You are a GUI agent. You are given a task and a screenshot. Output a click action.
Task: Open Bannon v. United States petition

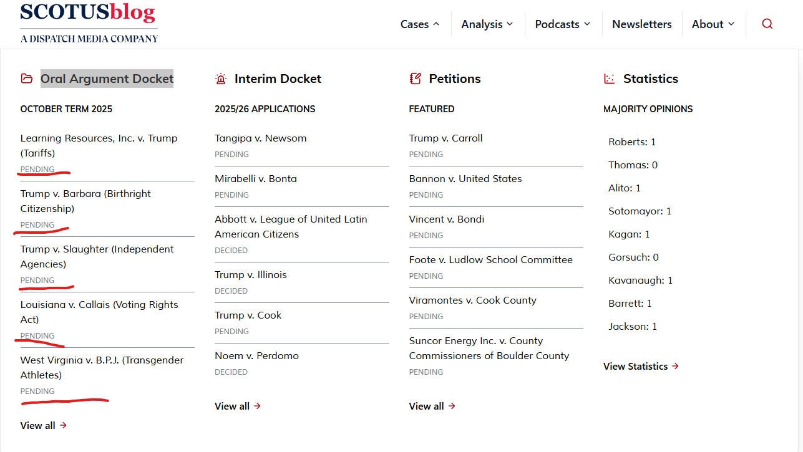click(x=465, y=178)
